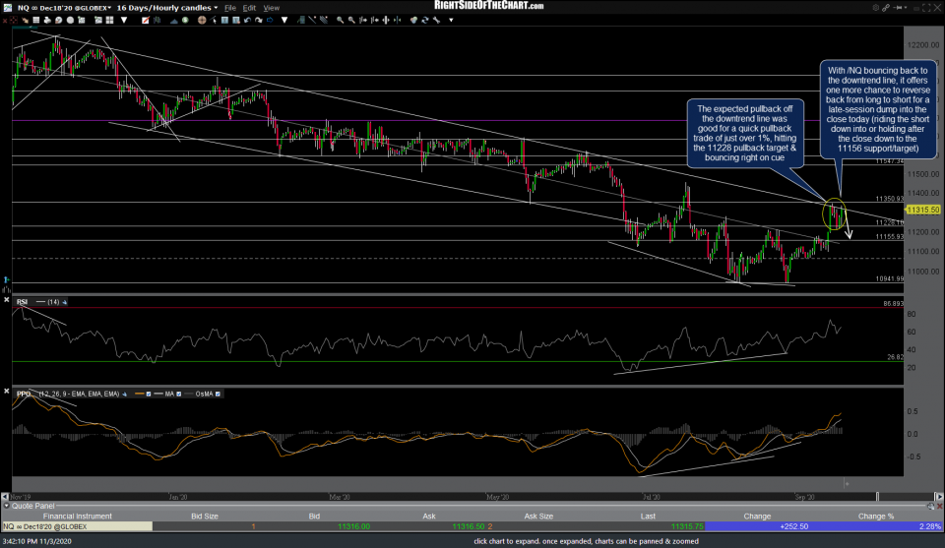The image size is (945, 548).
Task: Click the RightSideOfTheChart.com title link
Action: point(489,6)
